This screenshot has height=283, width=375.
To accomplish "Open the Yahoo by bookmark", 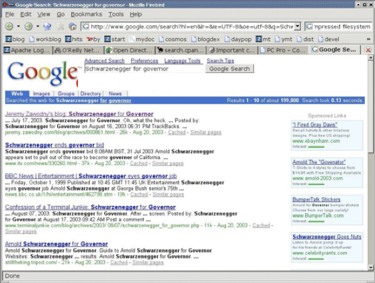I will click(93, 39).
